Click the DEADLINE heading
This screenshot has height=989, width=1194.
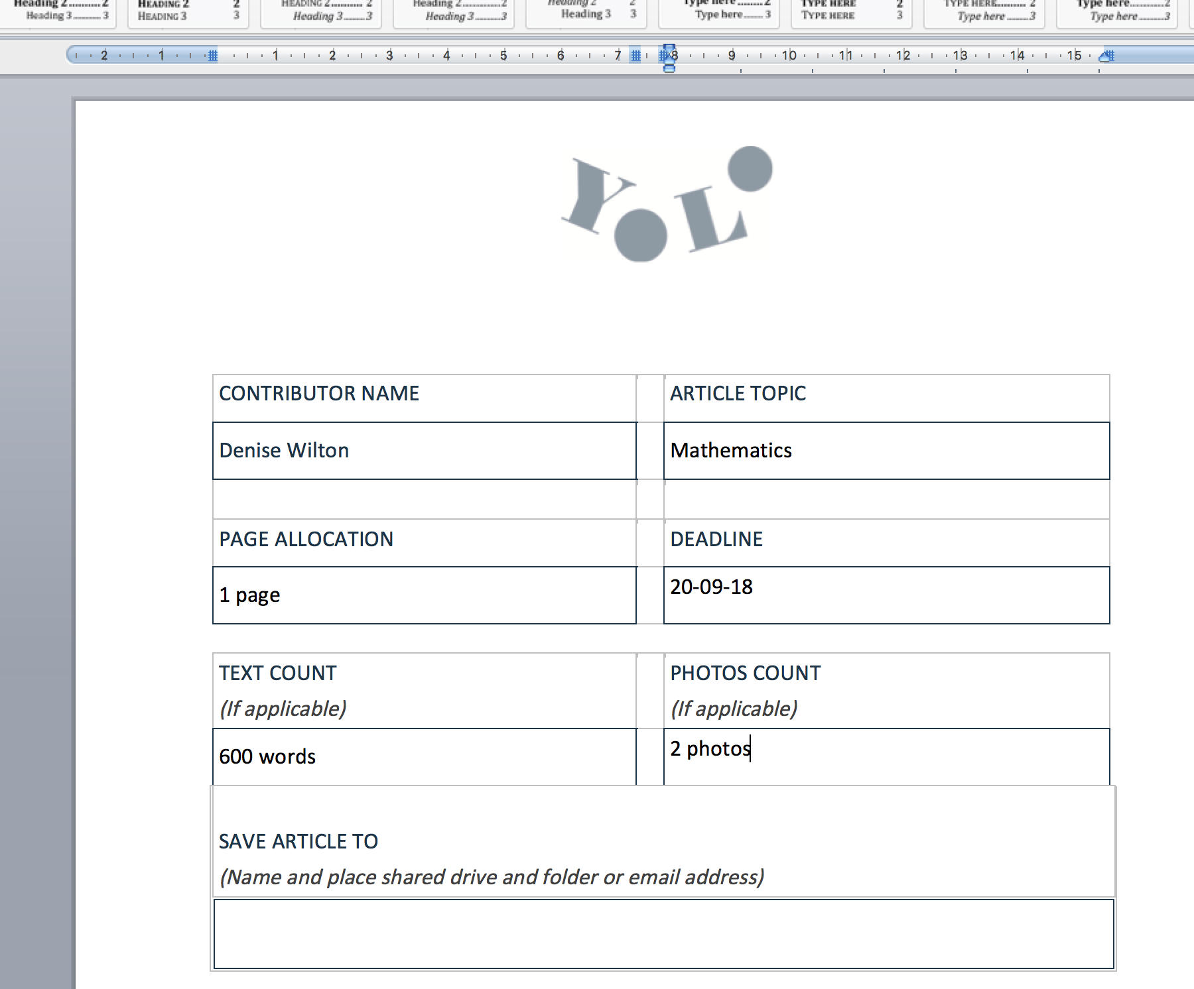pyautogui.click(x=716, y=540)
